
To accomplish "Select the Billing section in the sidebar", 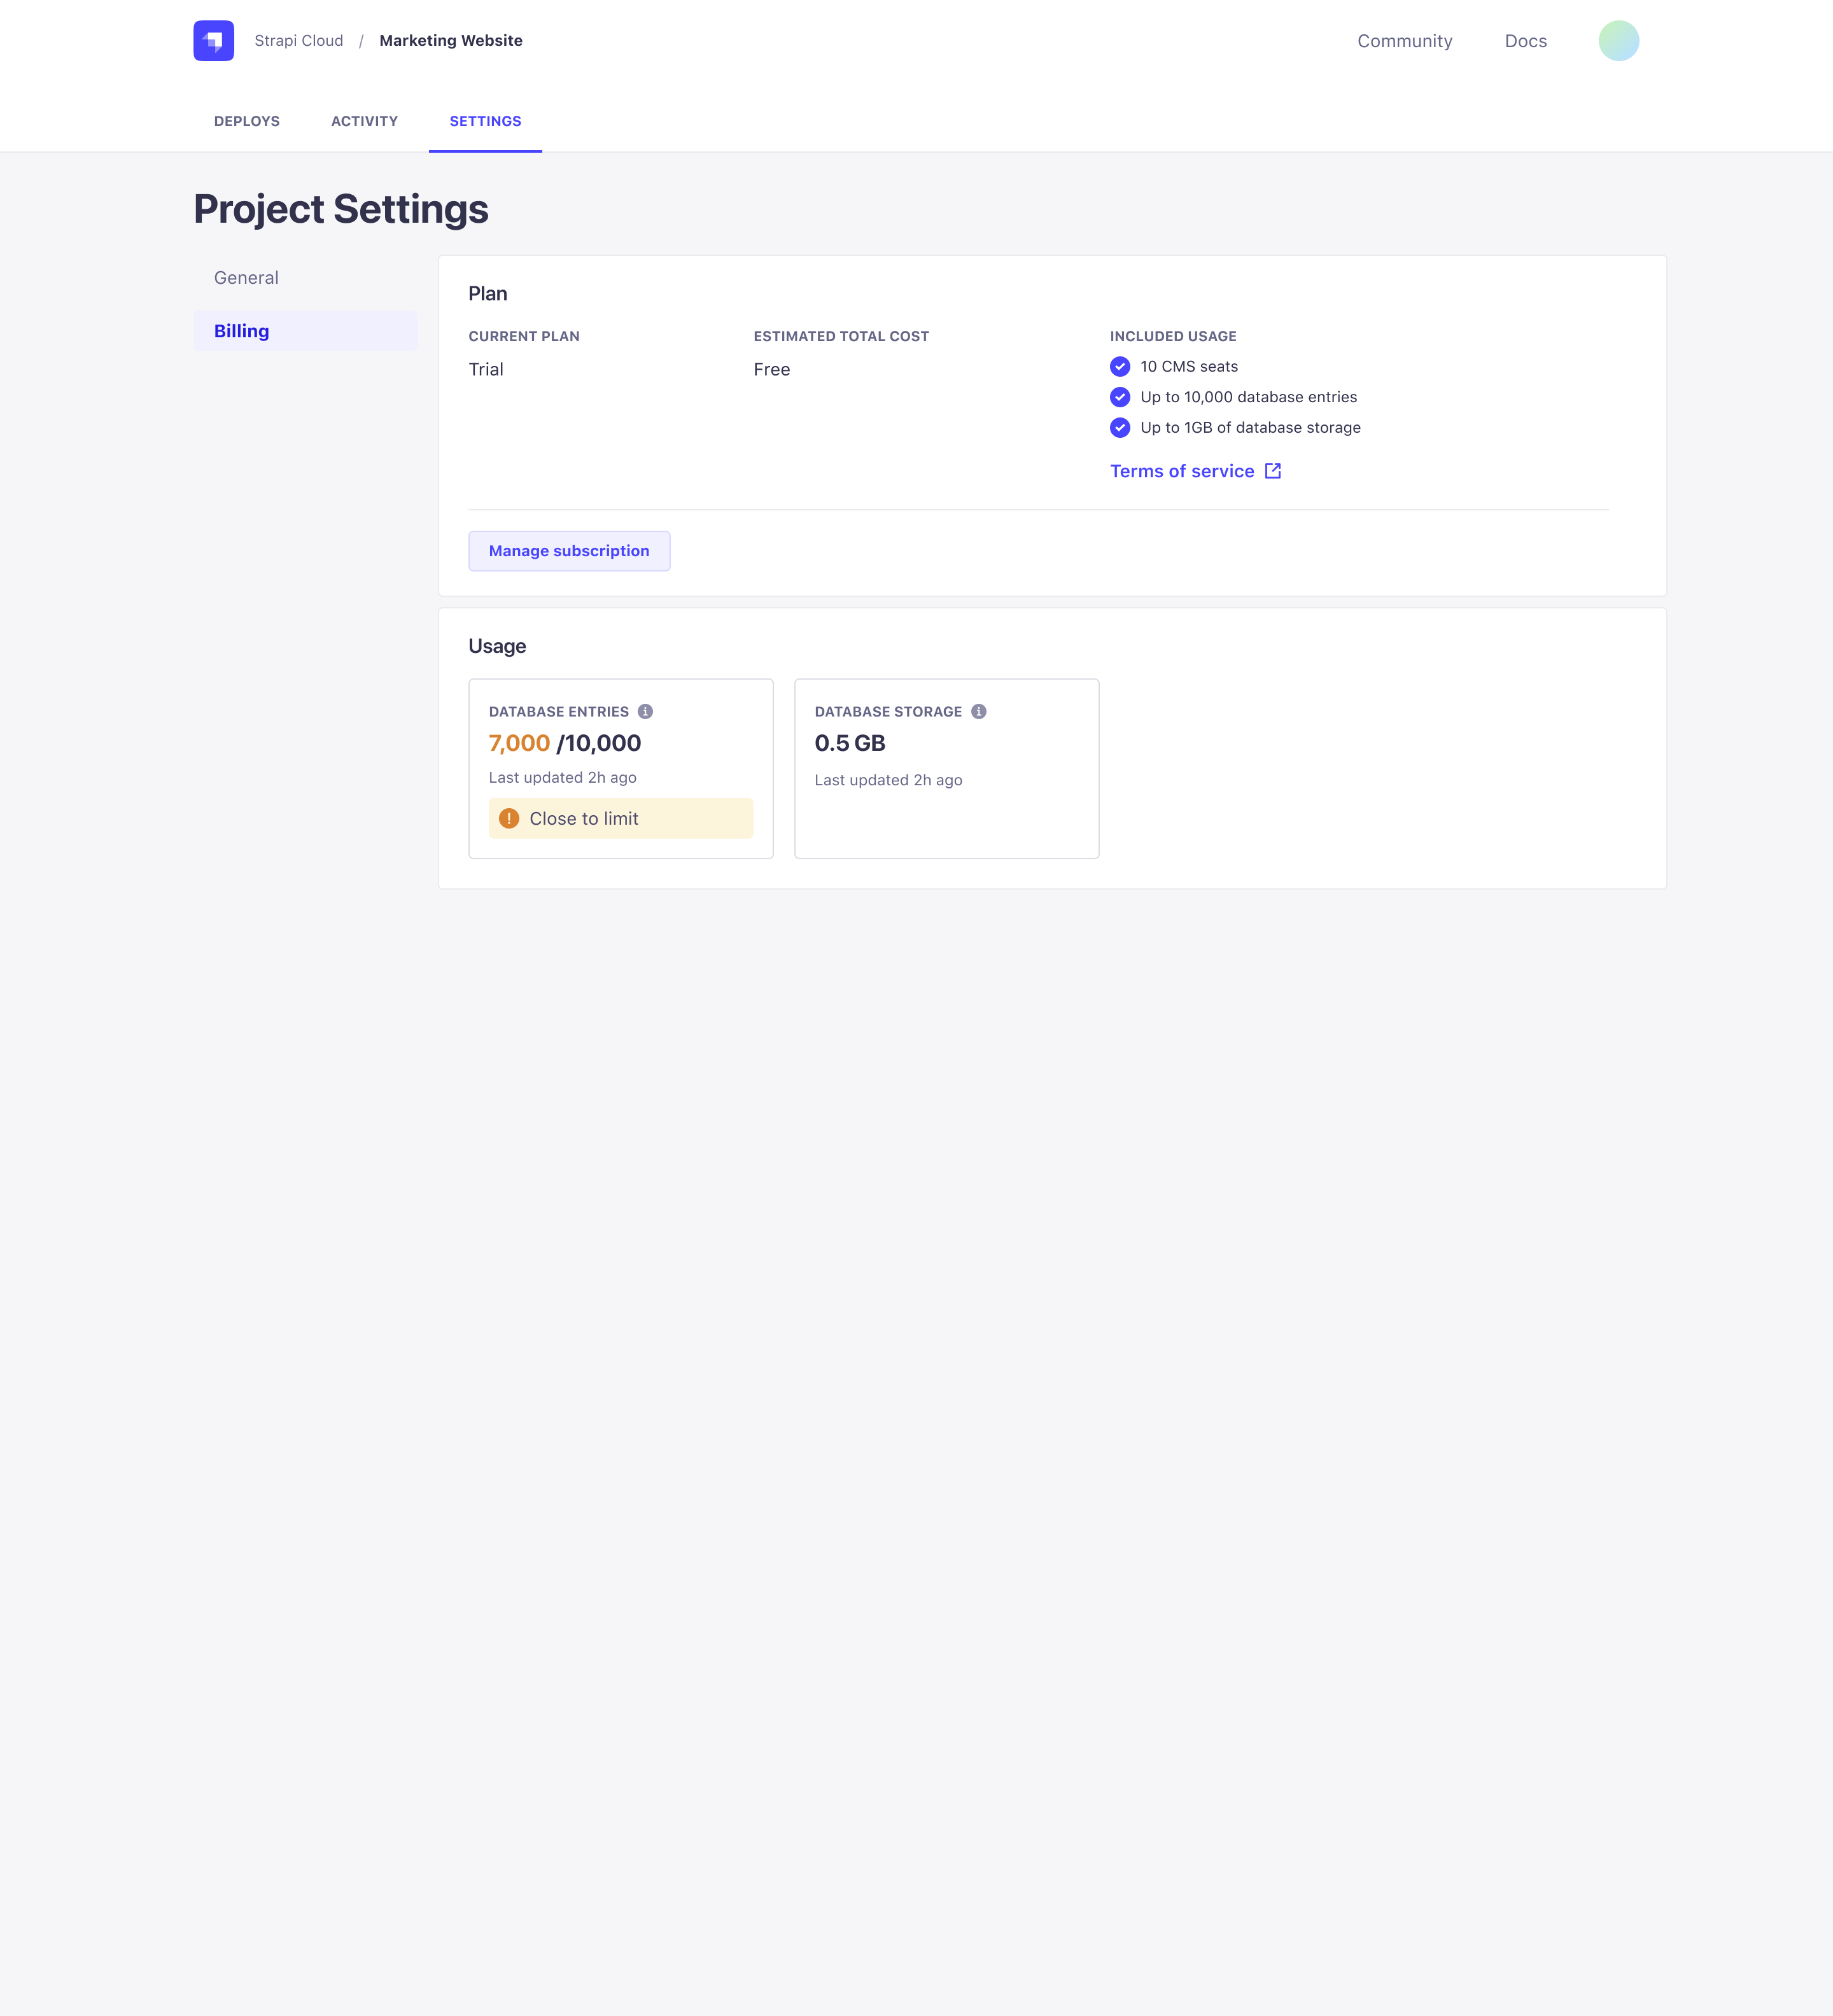I will click(x=241, y=330).
